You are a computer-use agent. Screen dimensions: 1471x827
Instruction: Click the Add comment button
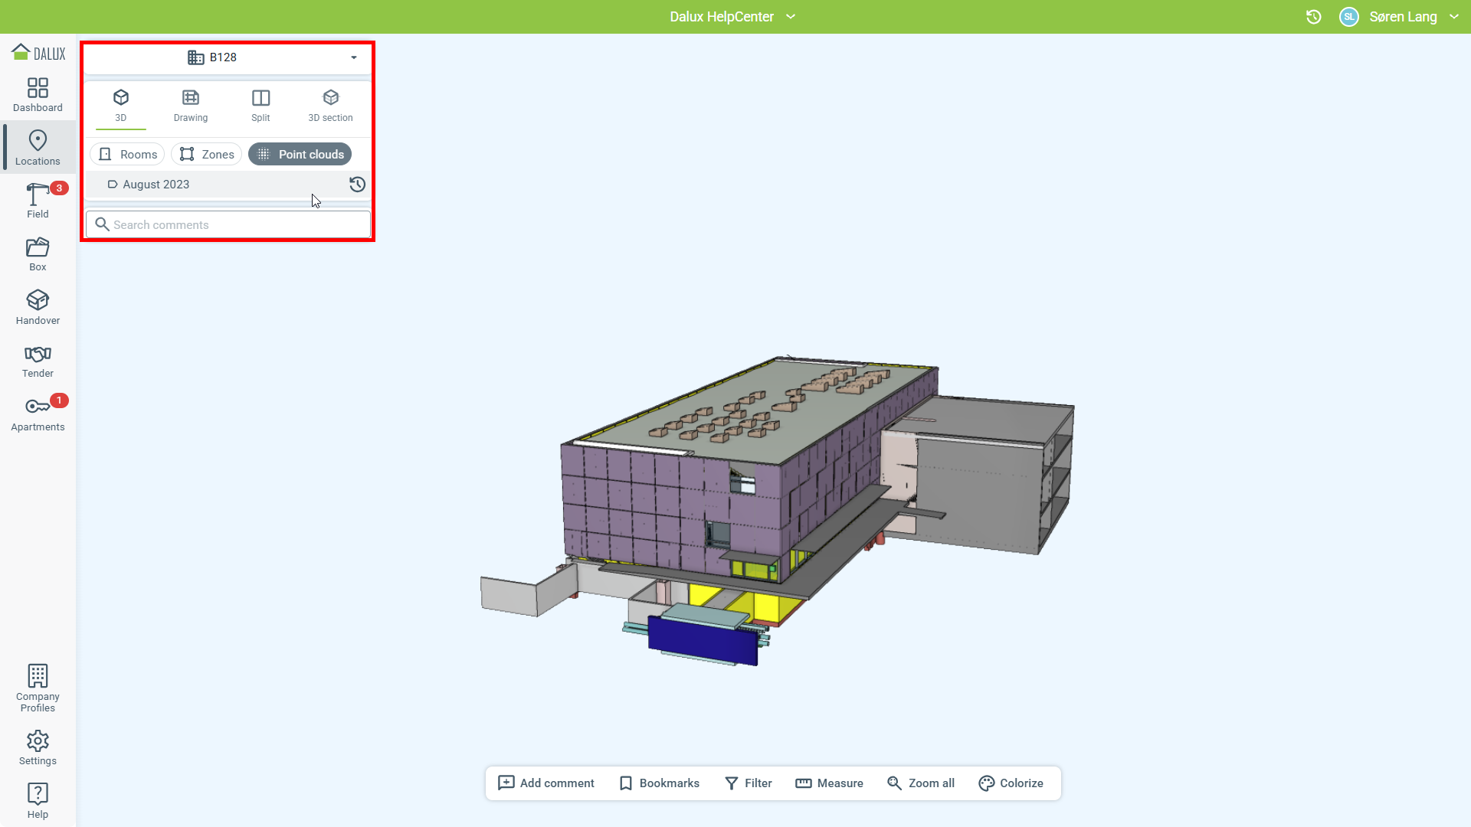(545, 783)
